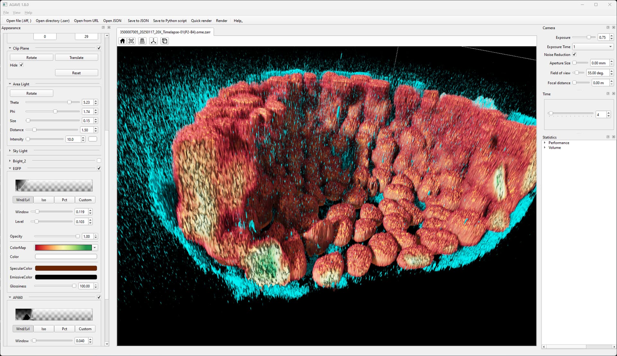The height and width of the screenshot is (356, 617).
Task: Toggle the bounding box cube icon
Action: 165,41
